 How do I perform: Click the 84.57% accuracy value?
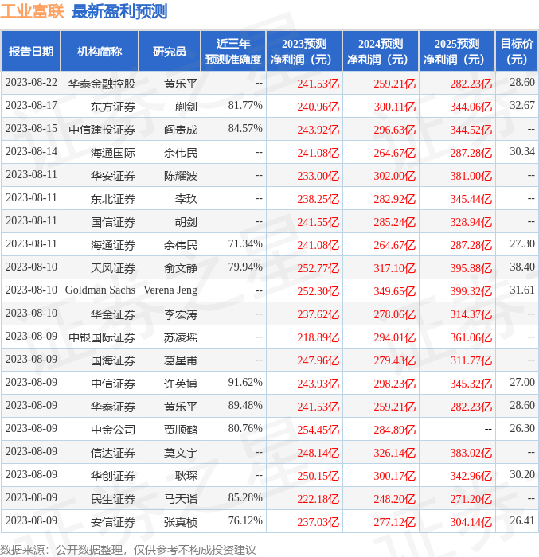pos(245,129)
